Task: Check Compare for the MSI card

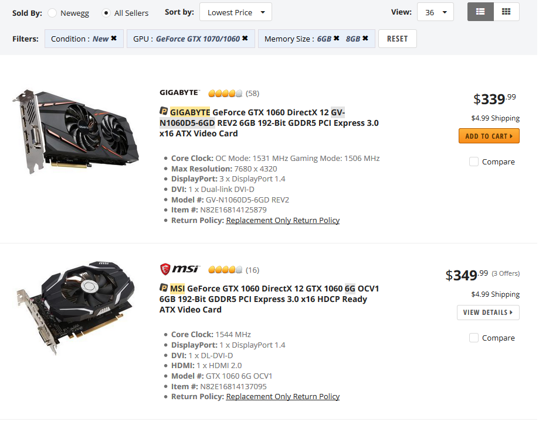Action: [x=474, y=338]
